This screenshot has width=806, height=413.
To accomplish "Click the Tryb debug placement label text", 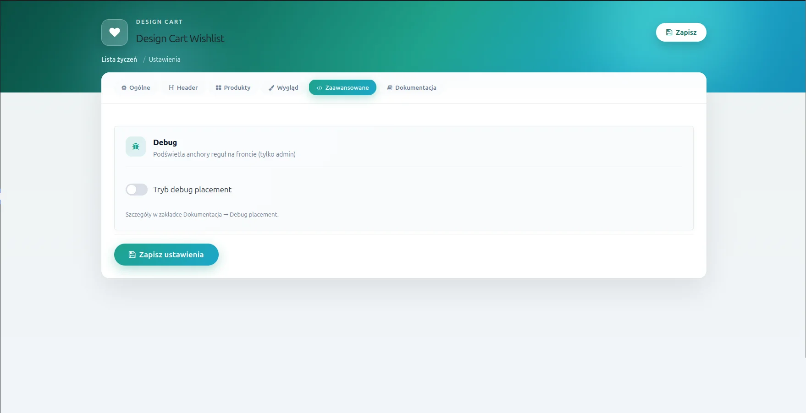I will tap(192, 190).
